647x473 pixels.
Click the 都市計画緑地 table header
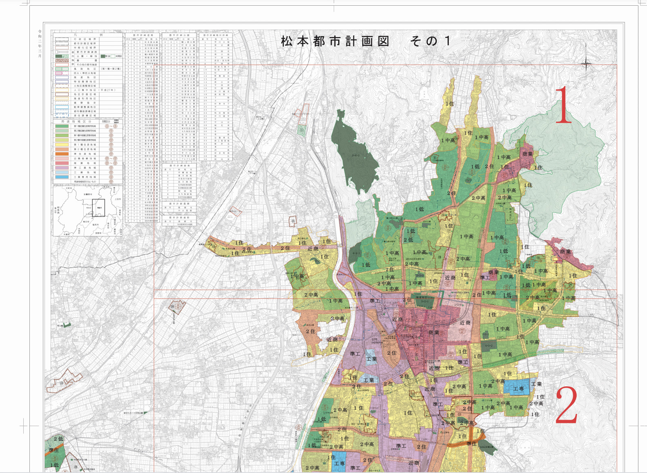tap(179, 166)
